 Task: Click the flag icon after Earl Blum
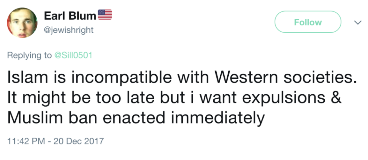tap(105, 15)
